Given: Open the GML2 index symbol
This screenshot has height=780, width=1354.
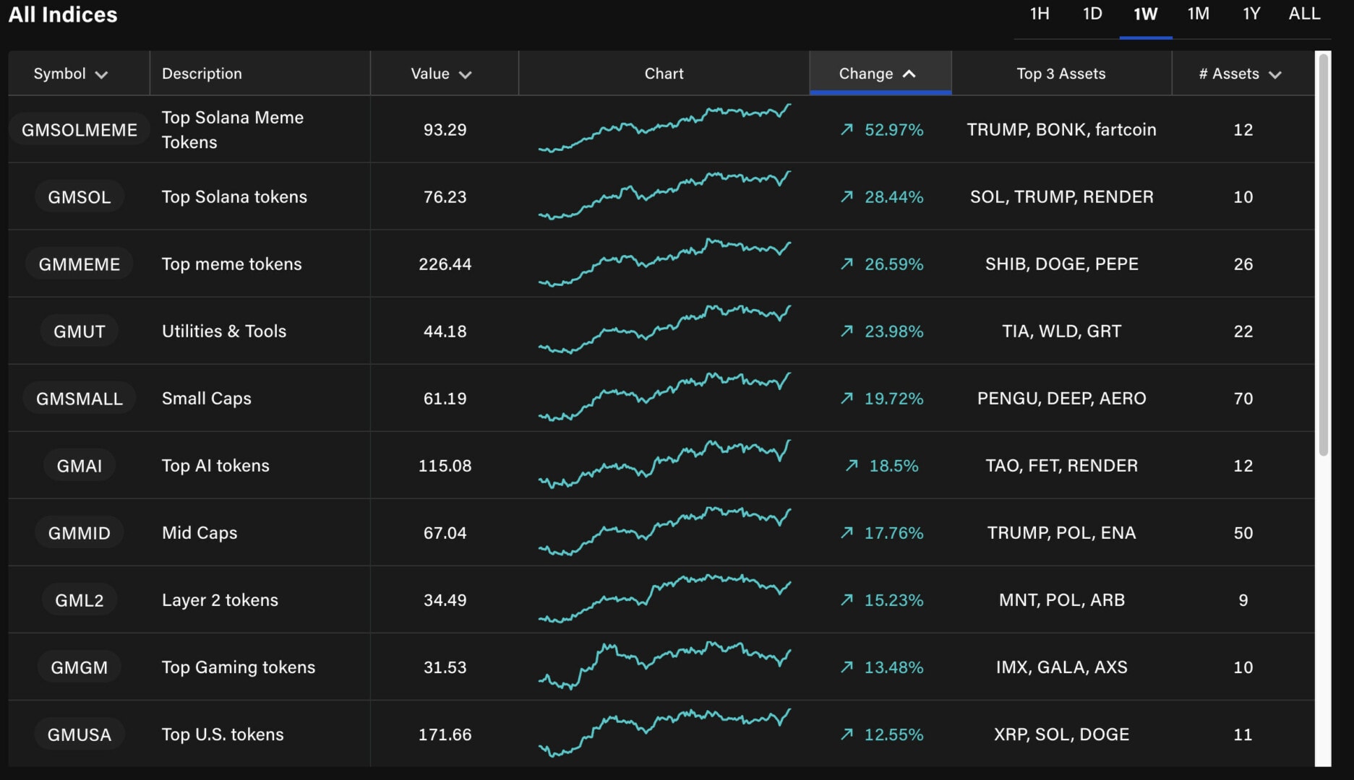Looking at the screenshot, I should point(80,600).
